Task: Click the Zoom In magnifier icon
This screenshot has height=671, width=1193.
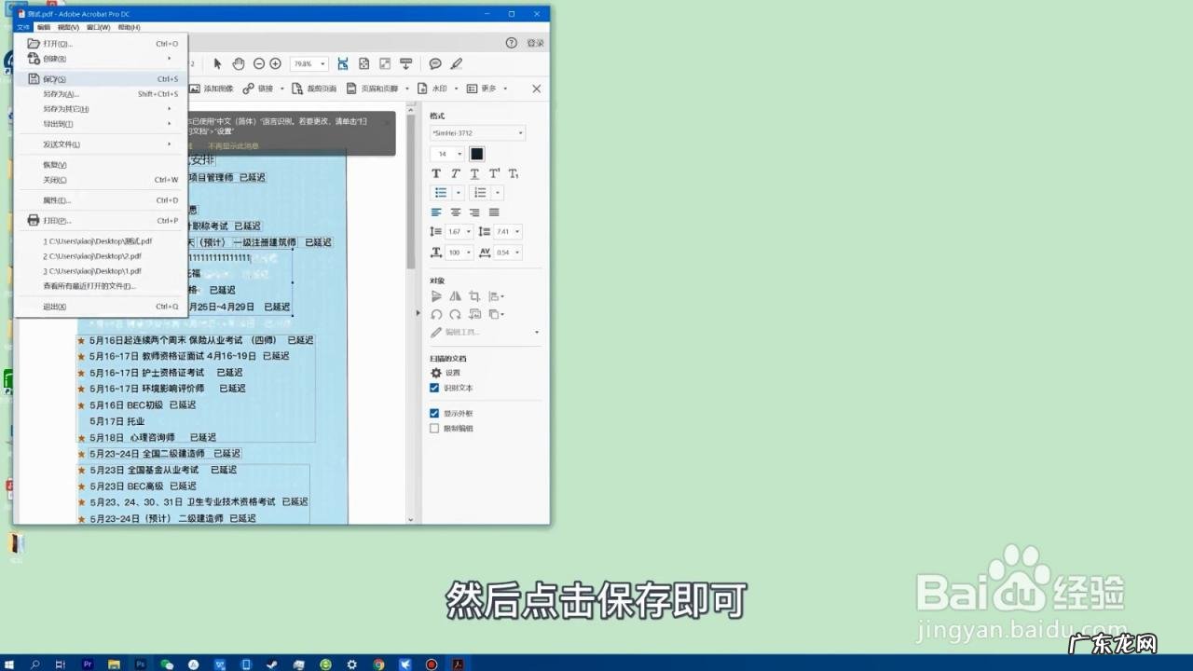Action: pyautogui.click(x=273, y=63)
